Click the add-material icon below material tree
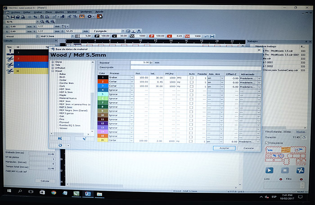Image resolution: width=315 pixels, height=205 pixels. tap(60, 138)
